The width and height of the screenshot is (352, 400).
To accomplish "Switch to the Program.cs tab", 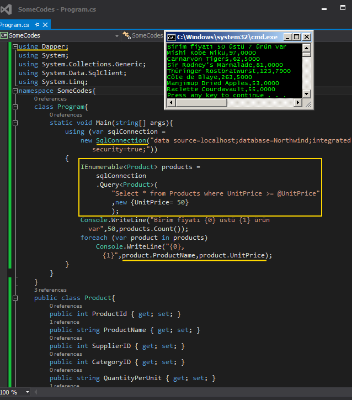I will [14, 25].
